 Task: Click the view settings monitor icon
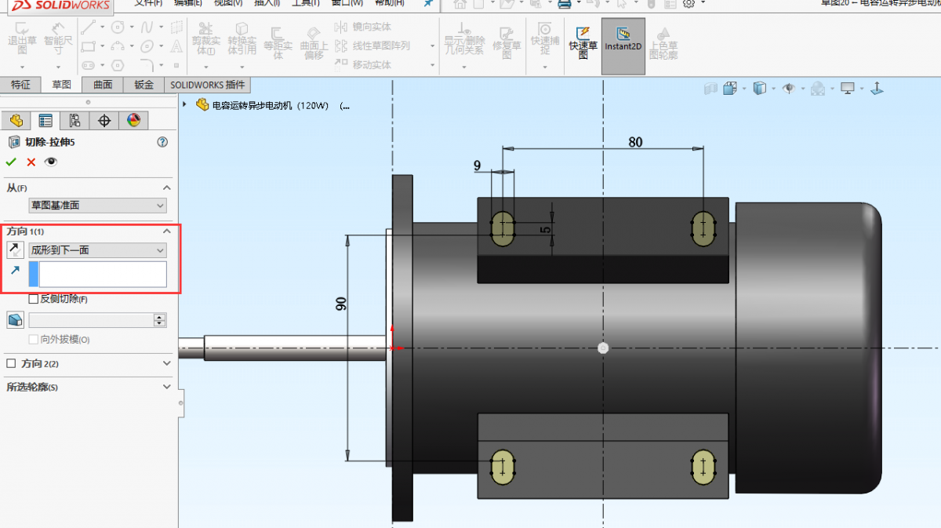tap(847, 89)
